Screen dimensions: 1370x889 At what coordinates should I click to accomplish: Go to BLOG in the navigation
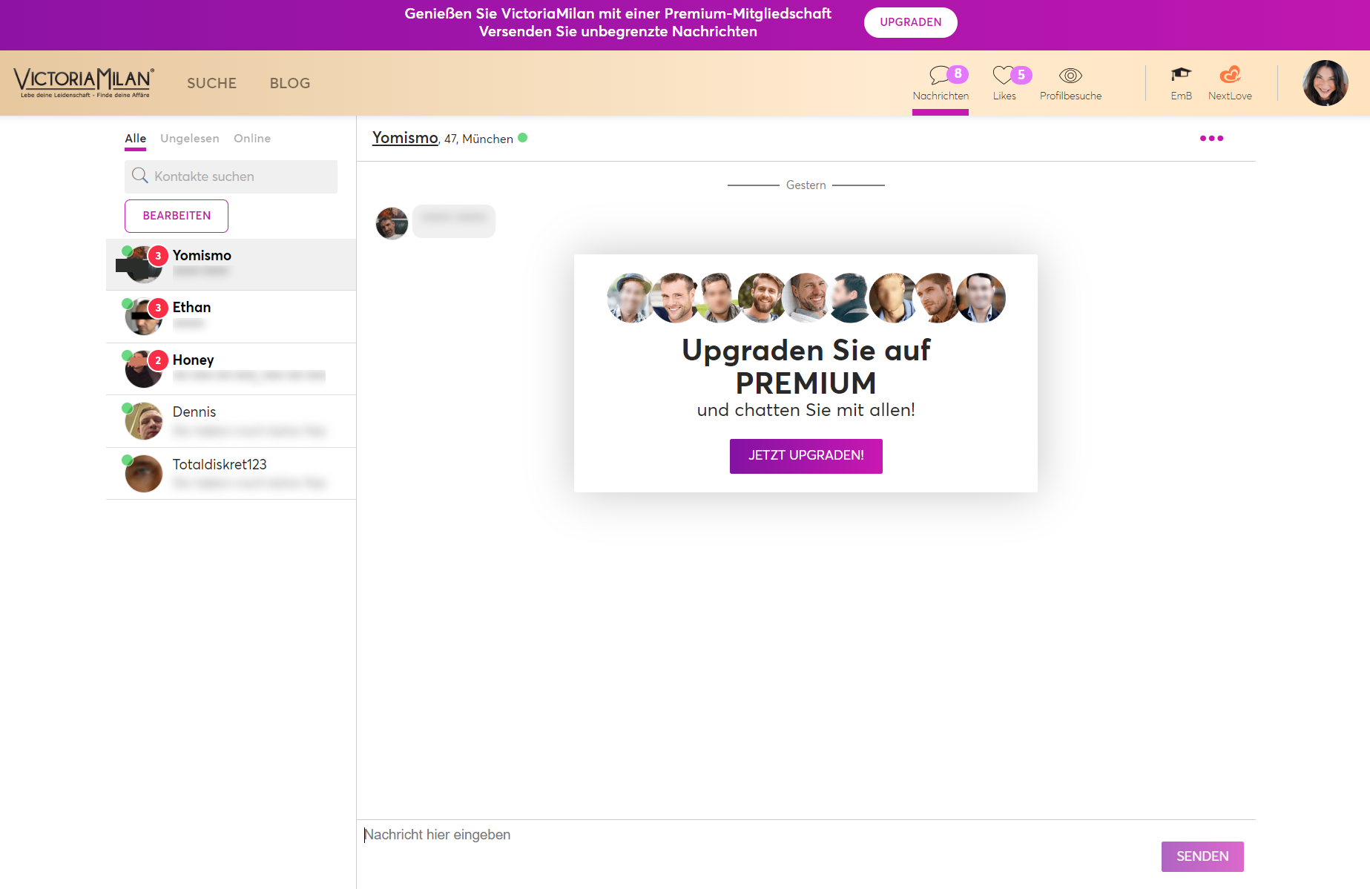[x=290, y=83]
